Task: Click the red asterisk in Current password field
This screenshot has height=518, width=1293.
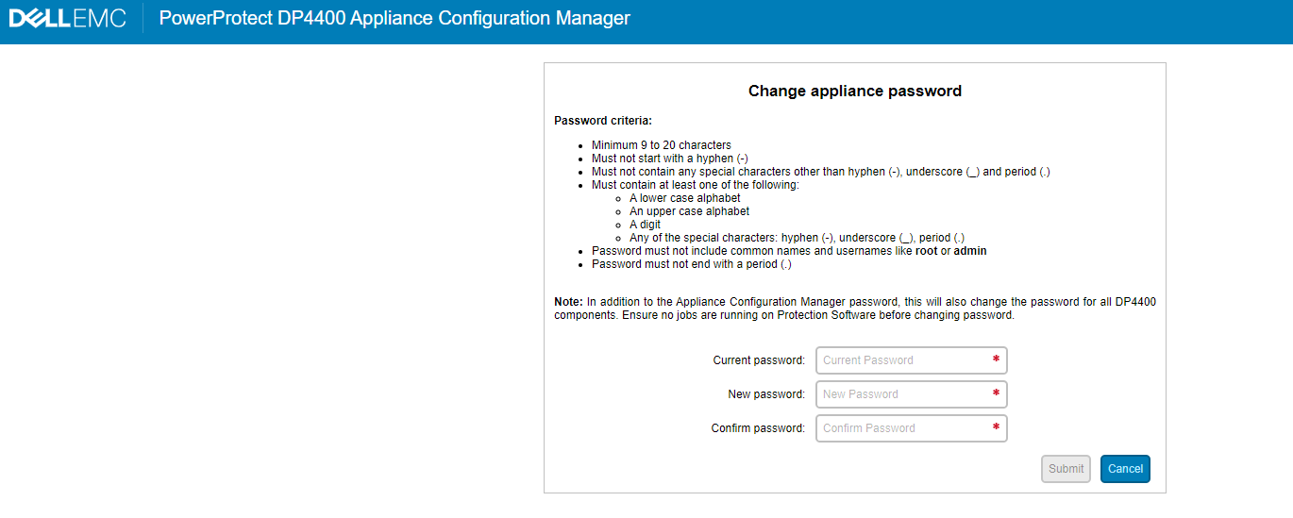Action: (996, 359)
